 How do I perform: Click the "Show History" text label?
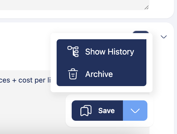pos(109,52)
